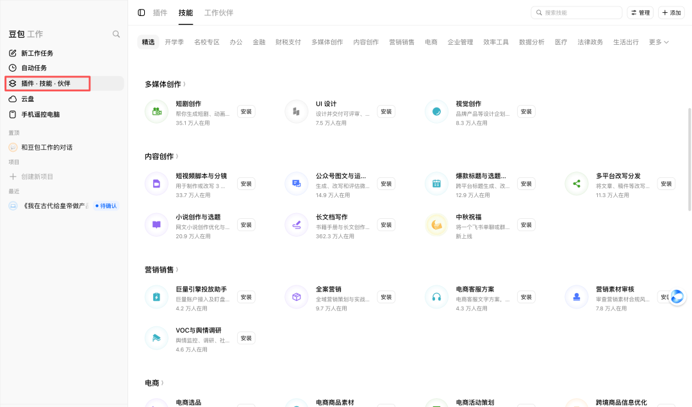Install the 短剧创作 skill
Screen dimensions: 692x407
(246, 111)
